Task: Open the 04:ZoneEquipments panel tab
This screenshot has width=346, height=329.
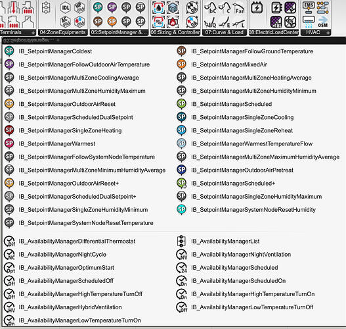Action: [x=63, y=32]
